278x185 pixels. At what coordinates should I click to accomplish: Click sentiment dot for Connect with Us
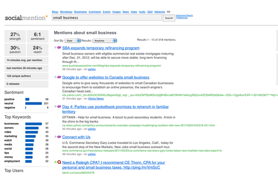56,137
